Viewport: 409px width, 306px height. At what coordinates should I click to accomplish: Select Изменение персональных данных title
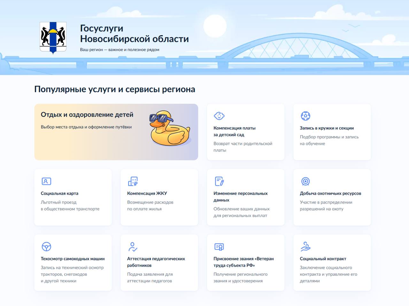[x=240, y=196]
